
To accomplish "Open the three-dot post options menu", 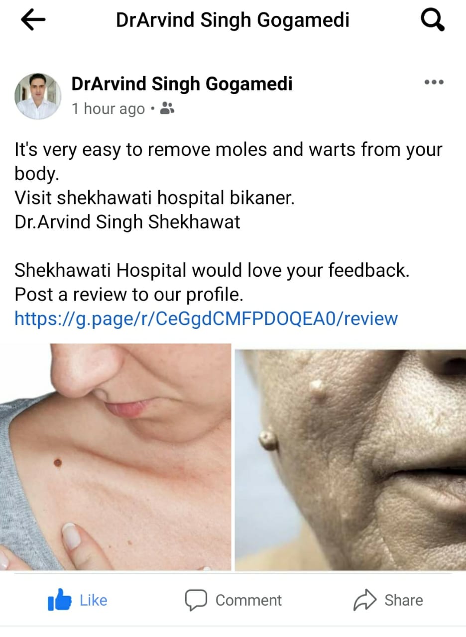I will click(x=434, y=83).
